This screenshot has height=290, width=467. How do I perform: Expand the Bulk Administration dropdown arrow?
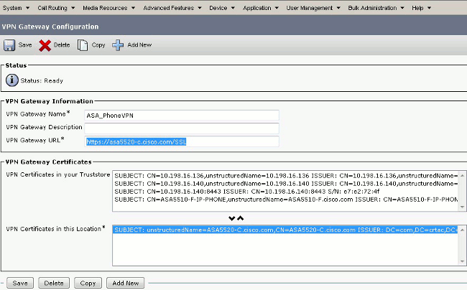(402, 8)
